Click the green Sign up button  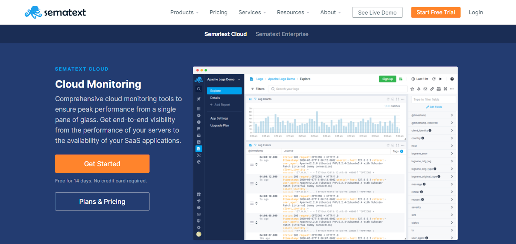coord(387,79)
